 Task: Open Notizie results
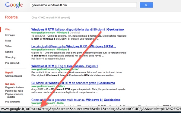(x=9, y=52)
